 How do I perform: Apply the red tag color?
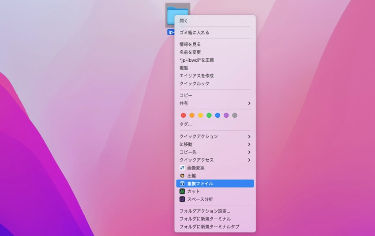(184, 116)
